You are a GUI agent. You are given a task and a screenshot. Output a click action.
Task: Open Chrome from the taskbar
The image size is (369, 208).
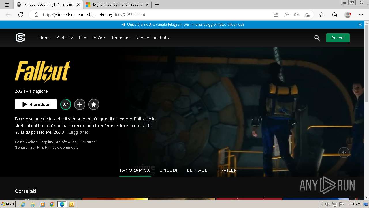point(52,204)
